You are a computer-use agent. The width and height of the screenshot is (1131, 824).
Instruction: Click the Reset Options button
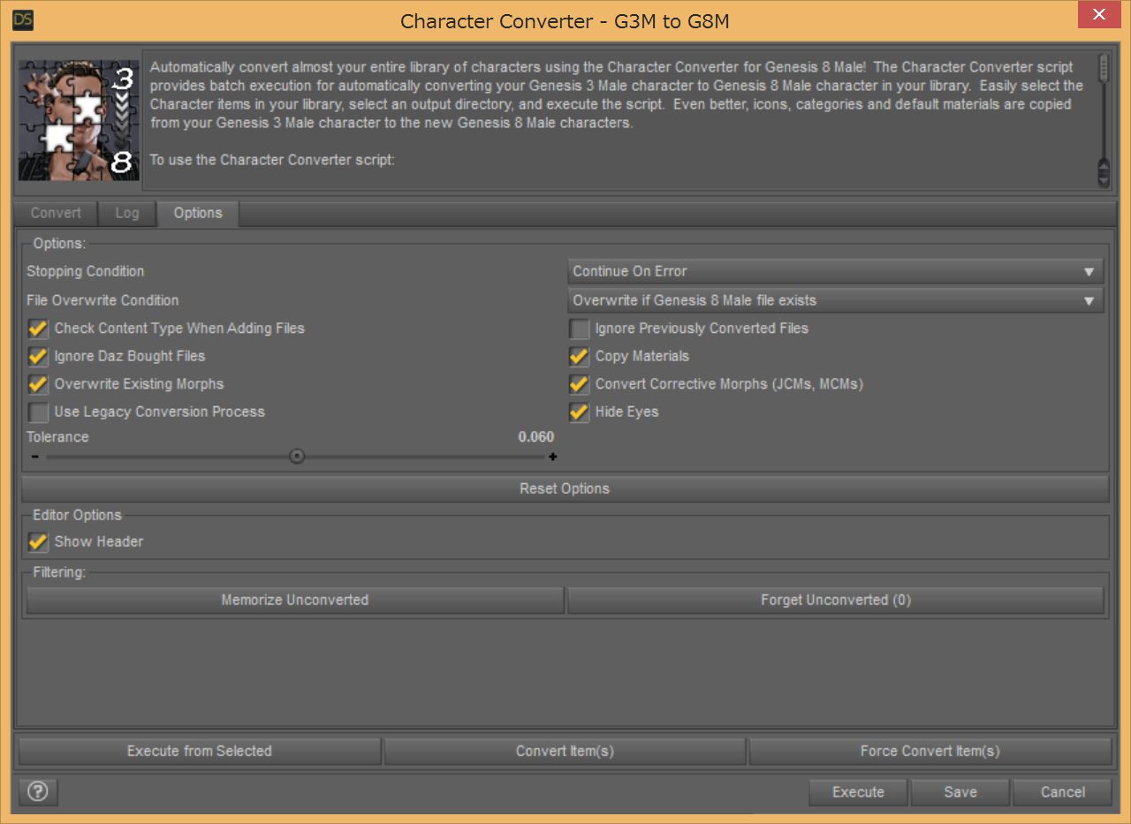click(x=565, y=488)
